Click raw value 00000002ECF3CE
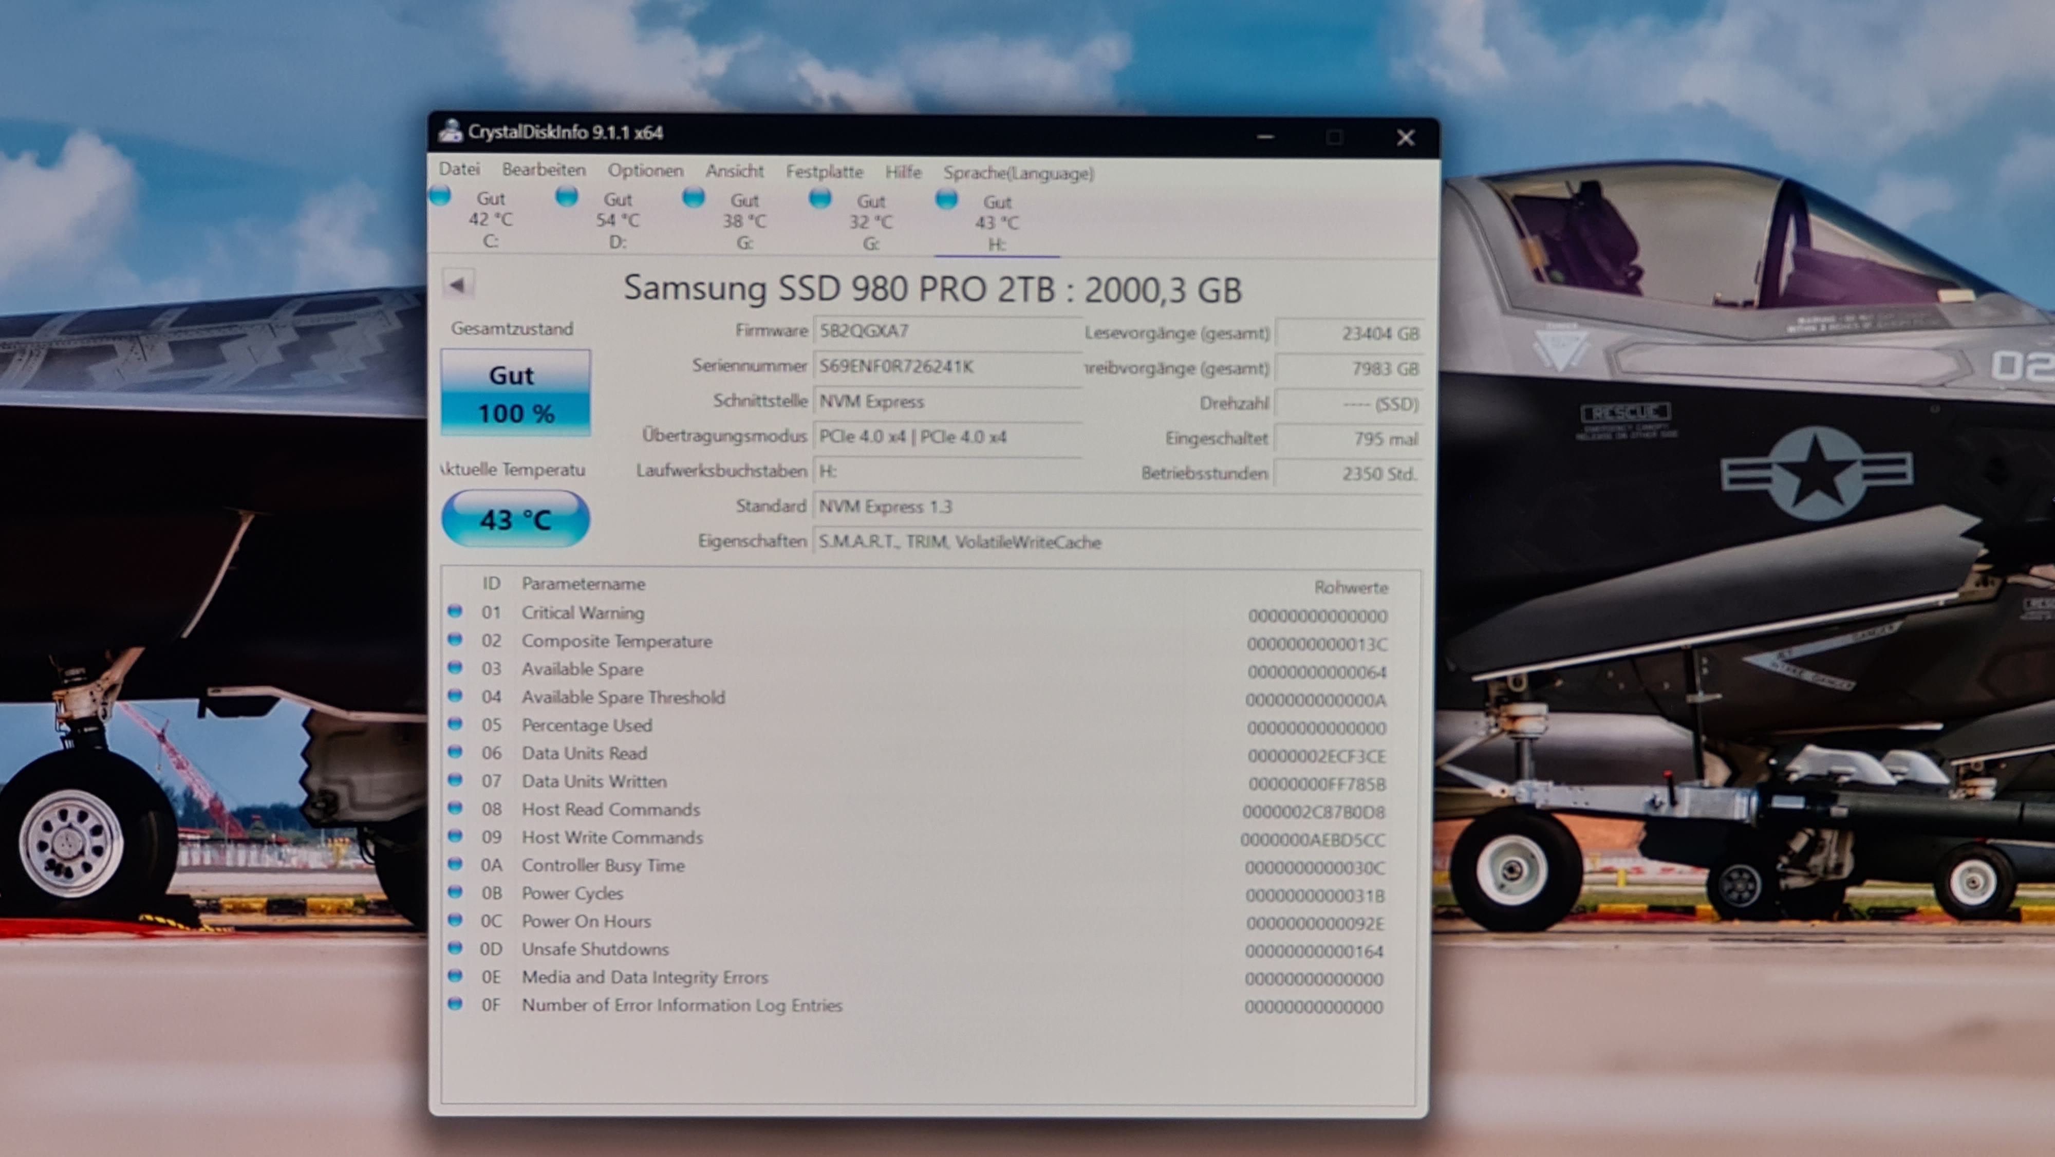2055x1157 pixels. [1317, 756]
